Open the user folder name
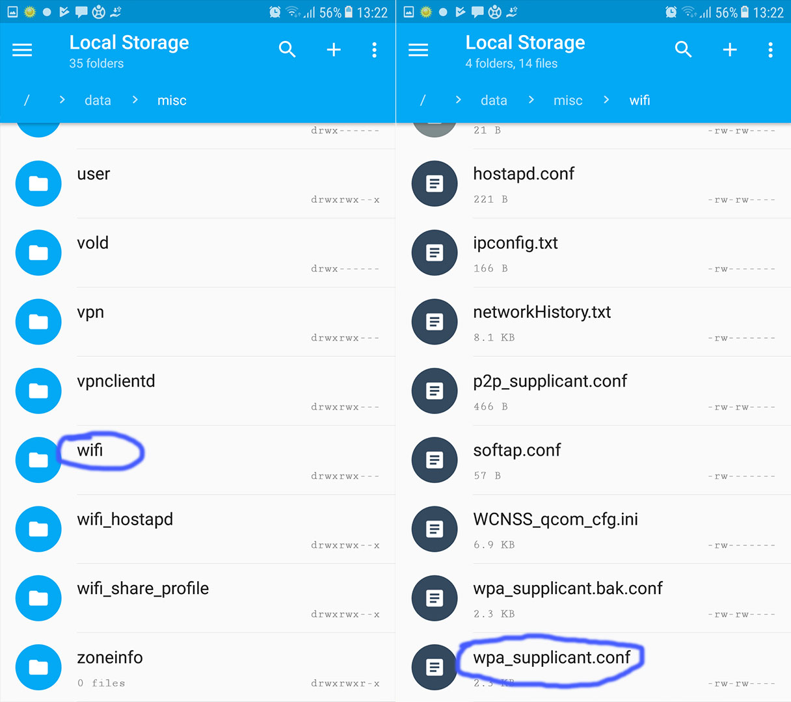 (x=94, y=174)
